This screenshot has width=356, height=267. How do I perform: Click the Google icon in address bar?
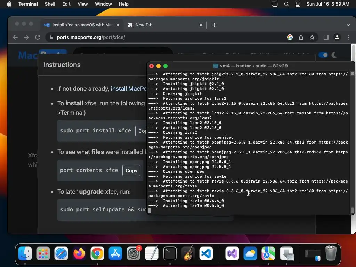(290, 37)
